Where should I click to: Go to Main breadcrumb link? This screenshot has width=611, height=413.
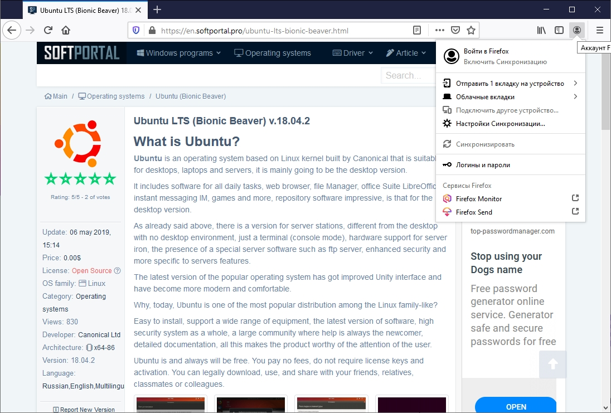click(x=56, y=96)
